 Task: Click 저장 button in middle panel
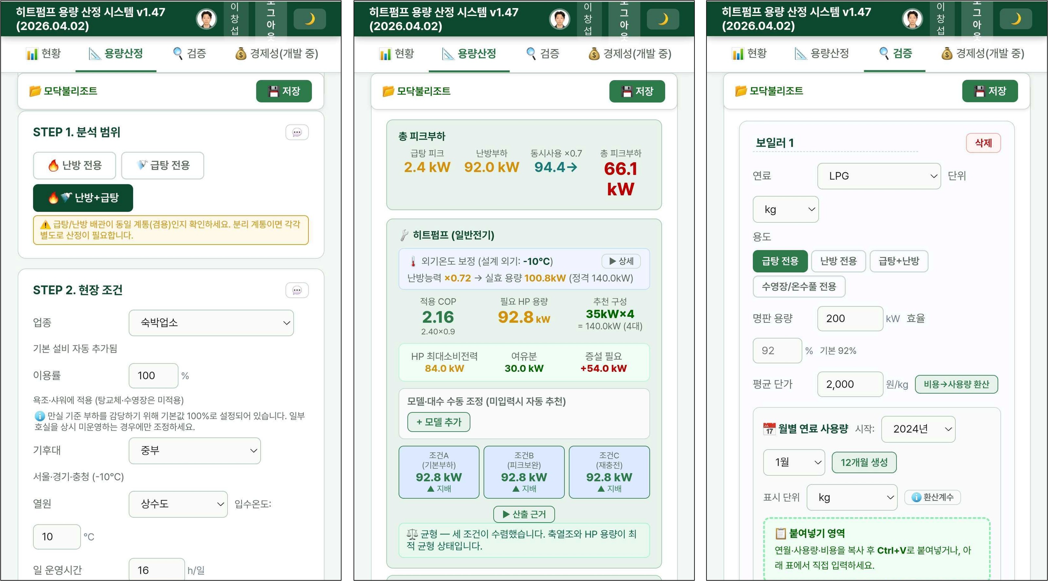(637, 91)
